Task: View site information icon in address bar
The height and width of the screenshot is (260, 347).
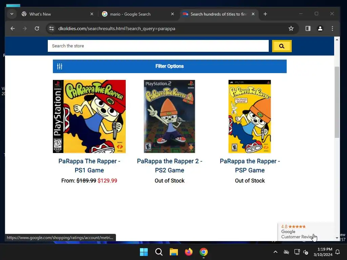Action: 52,28
